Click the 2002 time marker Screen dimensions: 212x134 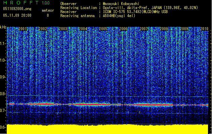pyautogui.click(x=43, y=29)
